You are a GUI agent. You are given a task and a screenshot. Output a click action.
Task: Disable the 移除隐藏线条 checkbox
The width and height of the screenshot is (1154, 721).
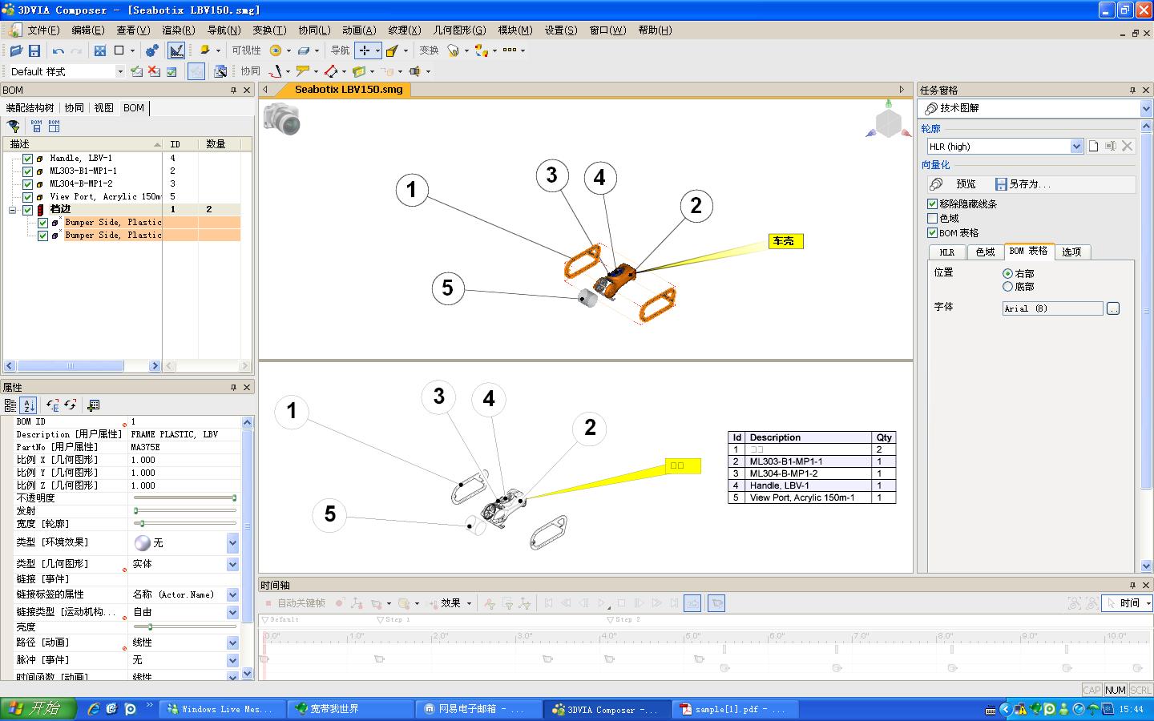pyautogui.click(x=932, y=204)
